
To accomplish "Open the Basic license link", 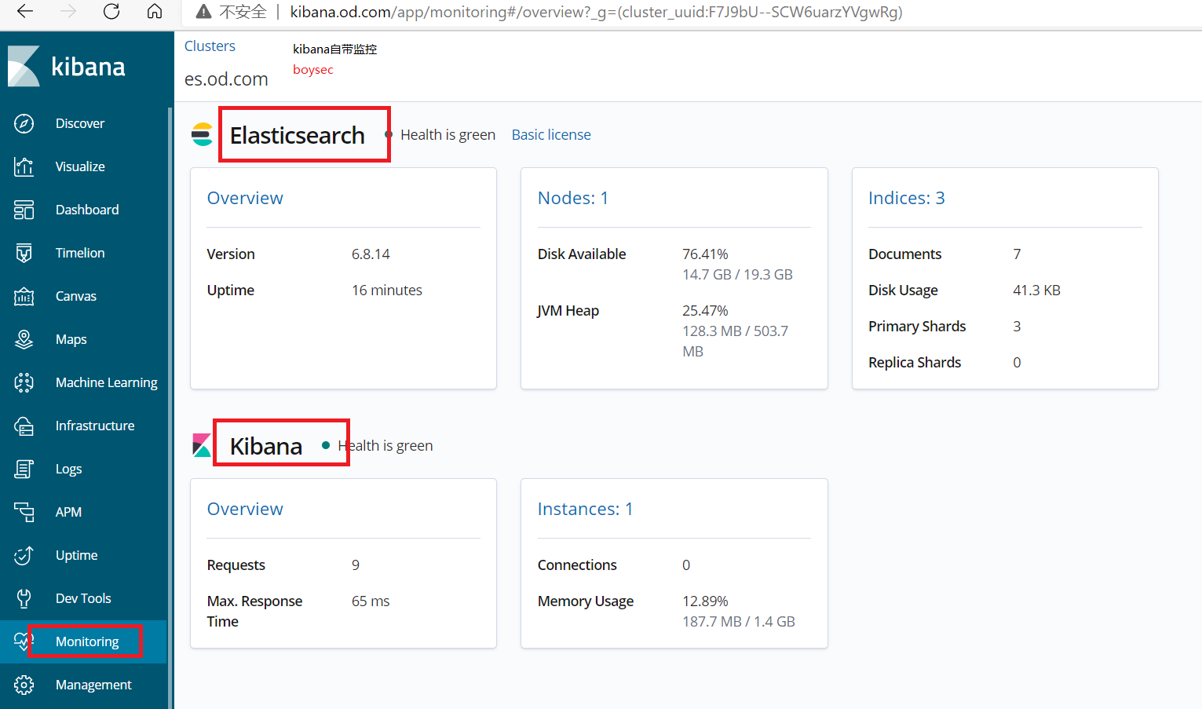I will coord(551,135).
